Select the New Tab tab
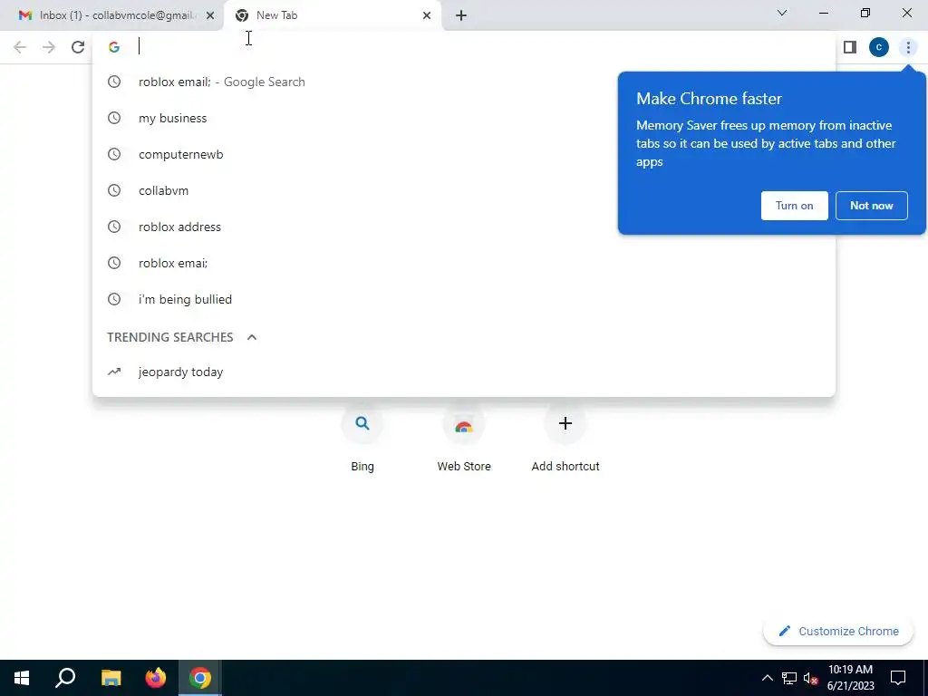928x696 pixels. pos(333,15)
